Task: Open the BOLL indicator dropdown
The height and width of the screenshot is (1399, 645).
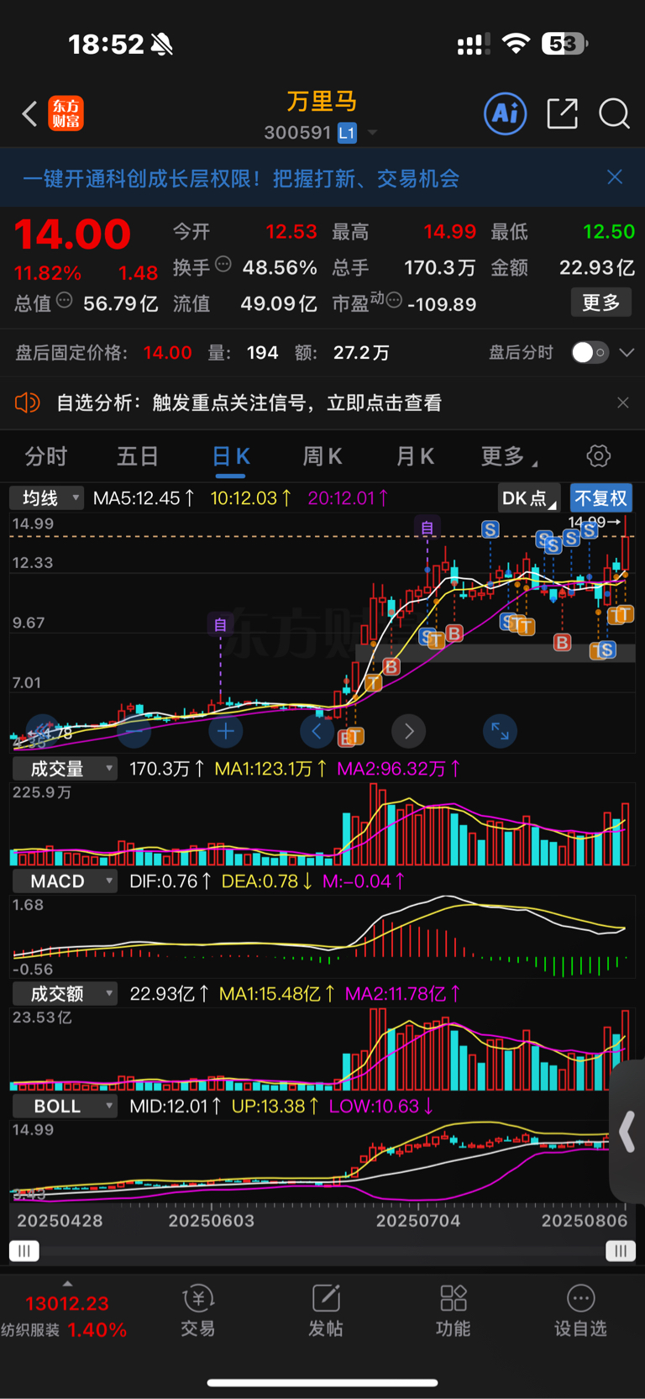Action: coord(65,1106)
